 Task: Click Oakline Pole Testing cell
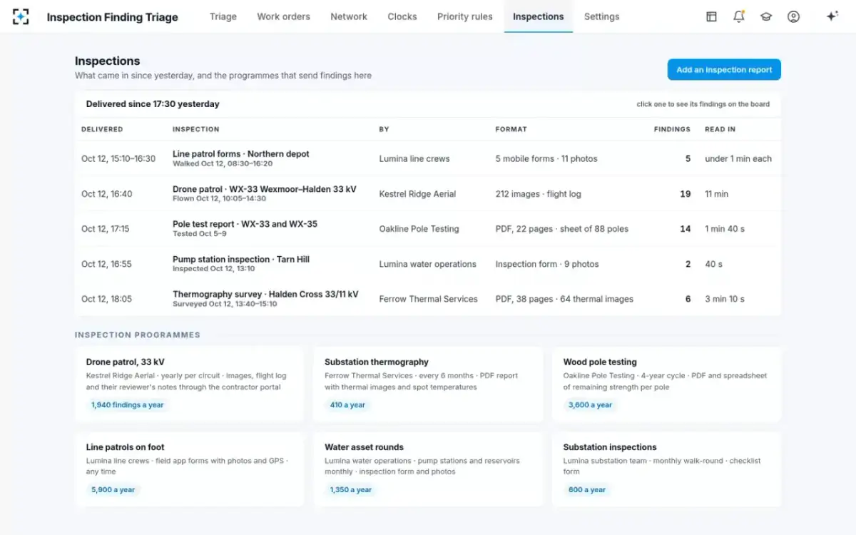click(x=419, y=229)
